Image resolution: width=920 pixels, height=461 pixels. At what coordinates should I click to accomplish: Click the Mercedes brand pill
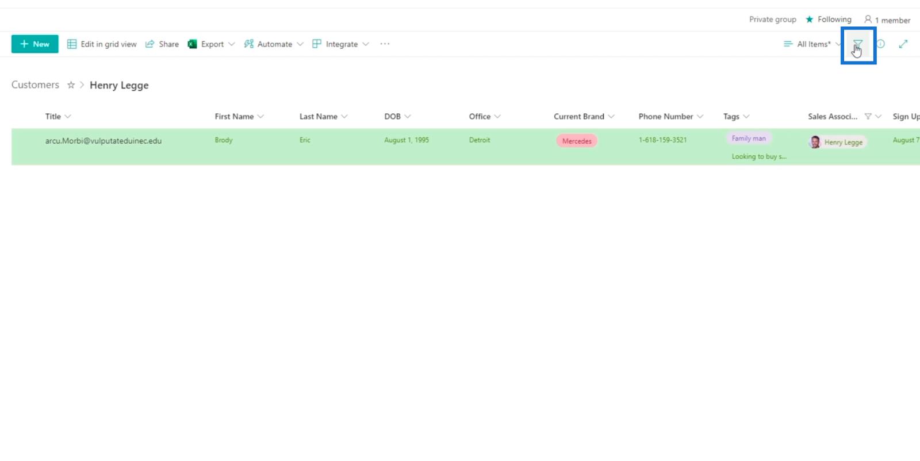[577, 141]
